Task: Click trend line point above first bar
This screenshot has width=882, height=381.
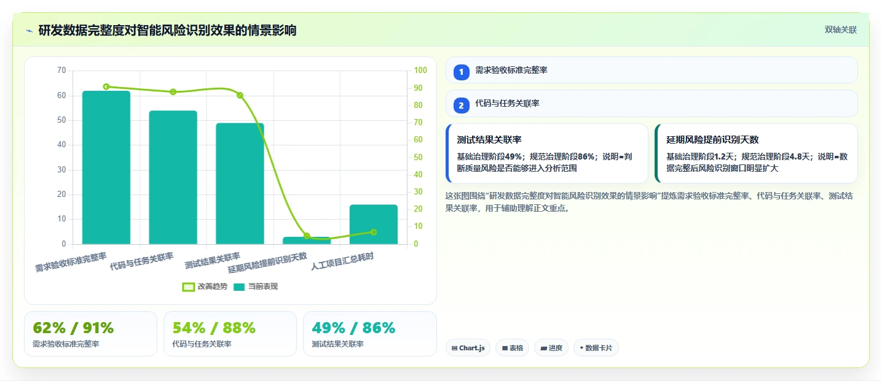Action: pyautogui.click(x=106, y=87)
